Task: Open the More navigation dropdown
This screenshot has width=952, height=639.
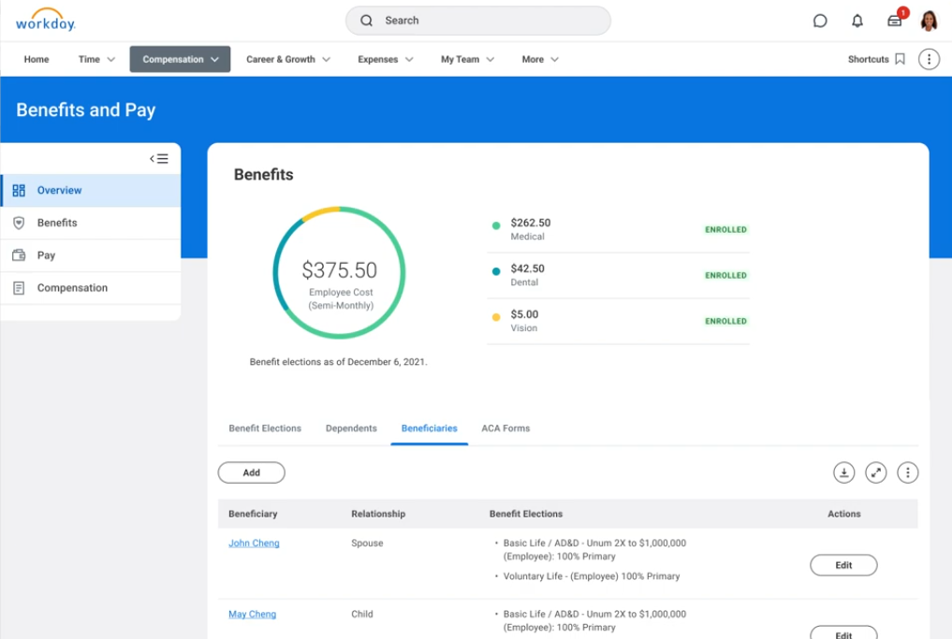Action: 540,59
